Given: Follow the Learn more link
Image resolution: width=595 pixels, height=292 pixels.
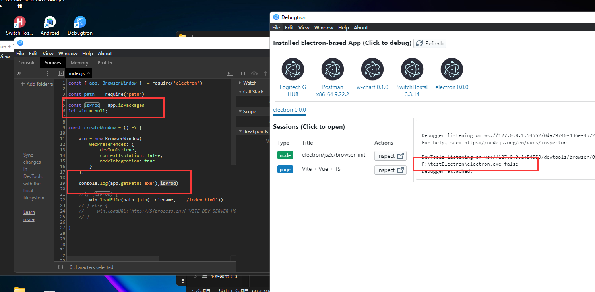Looking at the screenshot, I should 29,216.
